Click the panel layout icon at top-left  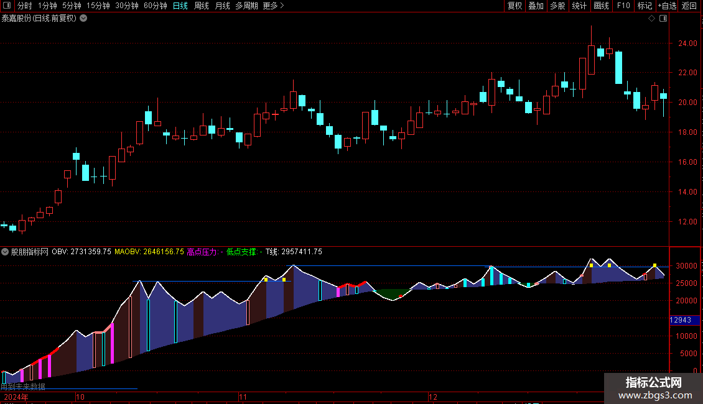coord(7,6)
